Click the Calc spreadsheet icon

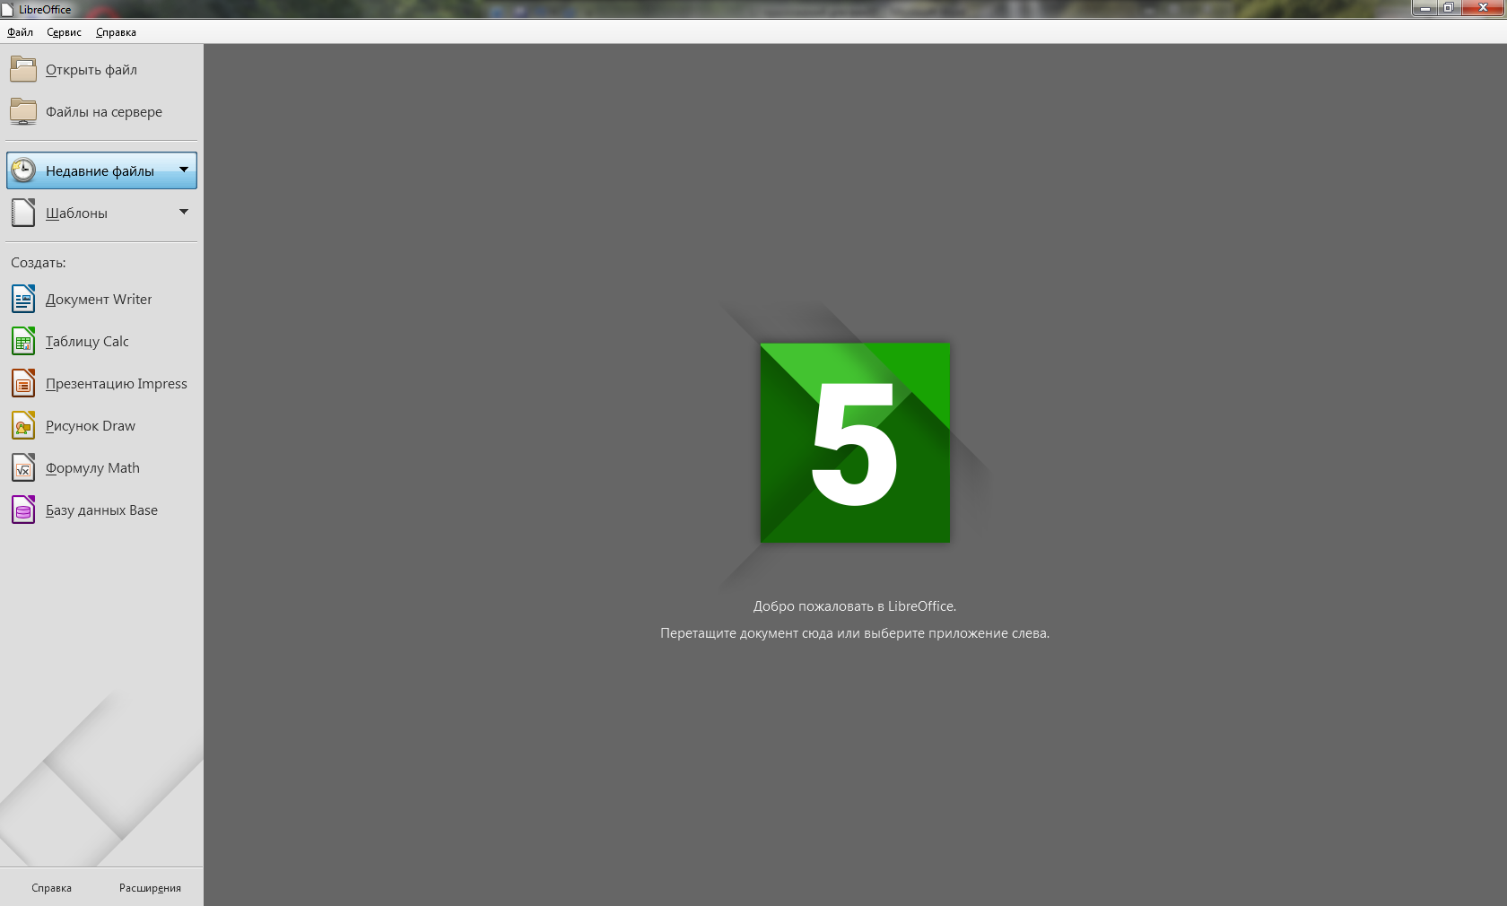point(23,341)
